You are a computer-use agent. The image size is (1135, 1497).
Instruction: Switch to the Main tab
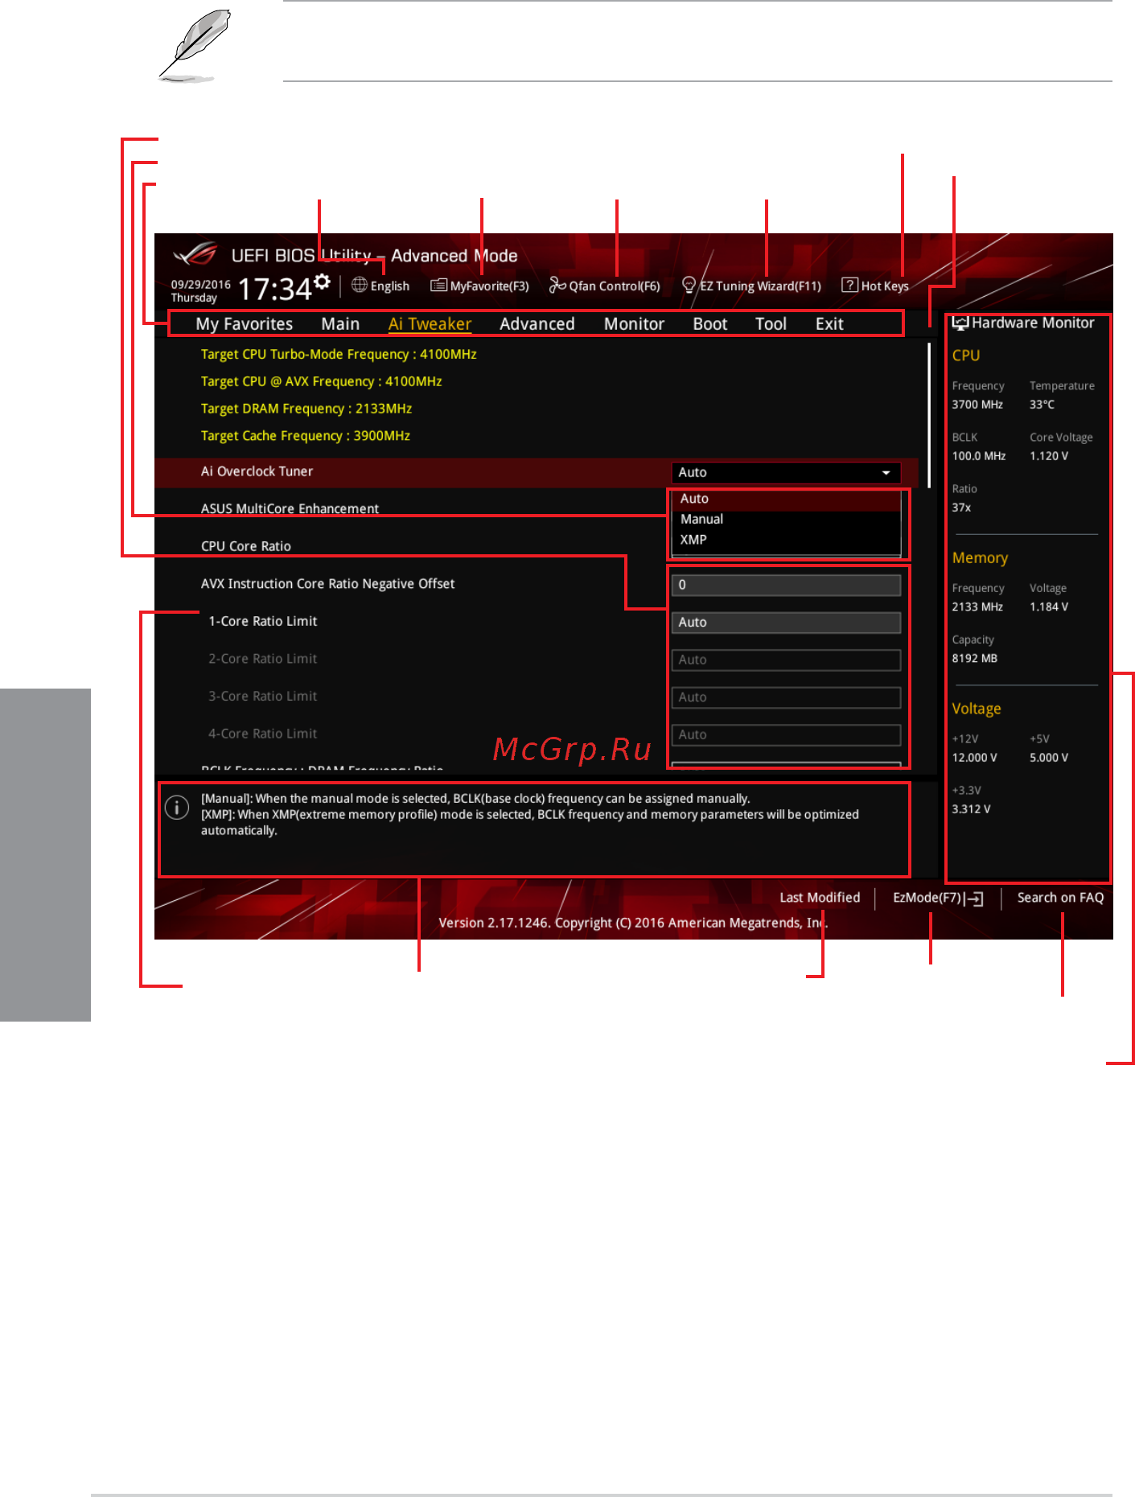[340, 324]
